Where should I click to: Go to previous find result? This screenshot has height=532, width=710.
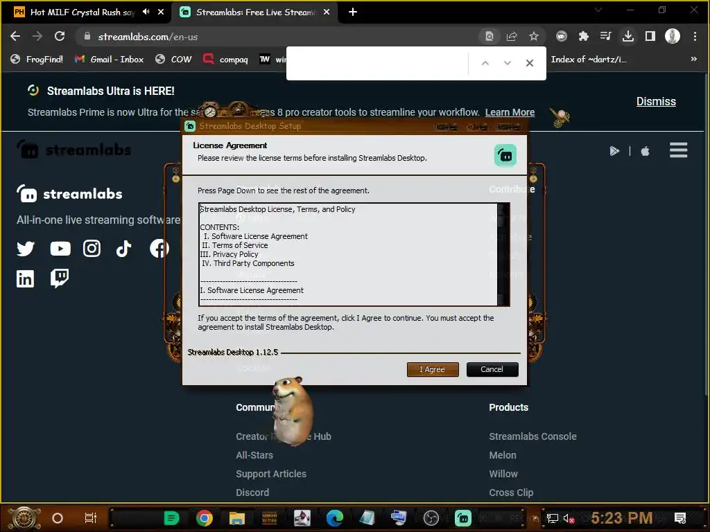click(485, 63)
